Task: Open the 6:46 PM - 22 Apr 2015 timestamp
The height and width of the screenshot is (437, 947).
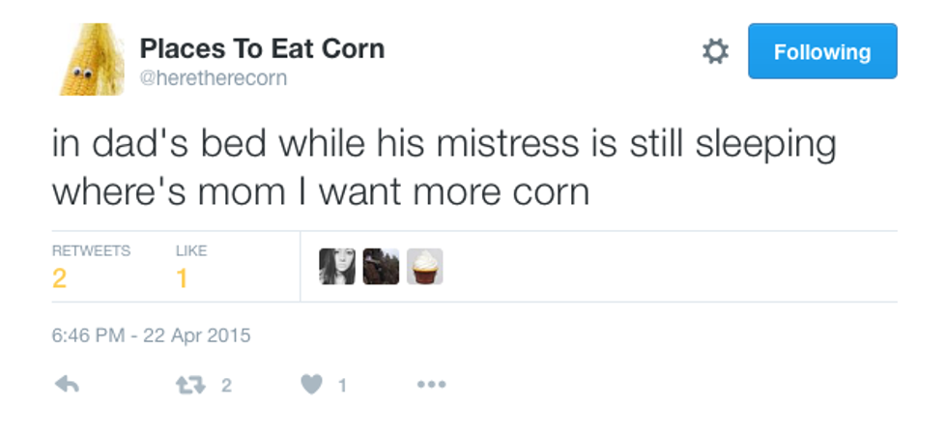Action: (151, 336)
